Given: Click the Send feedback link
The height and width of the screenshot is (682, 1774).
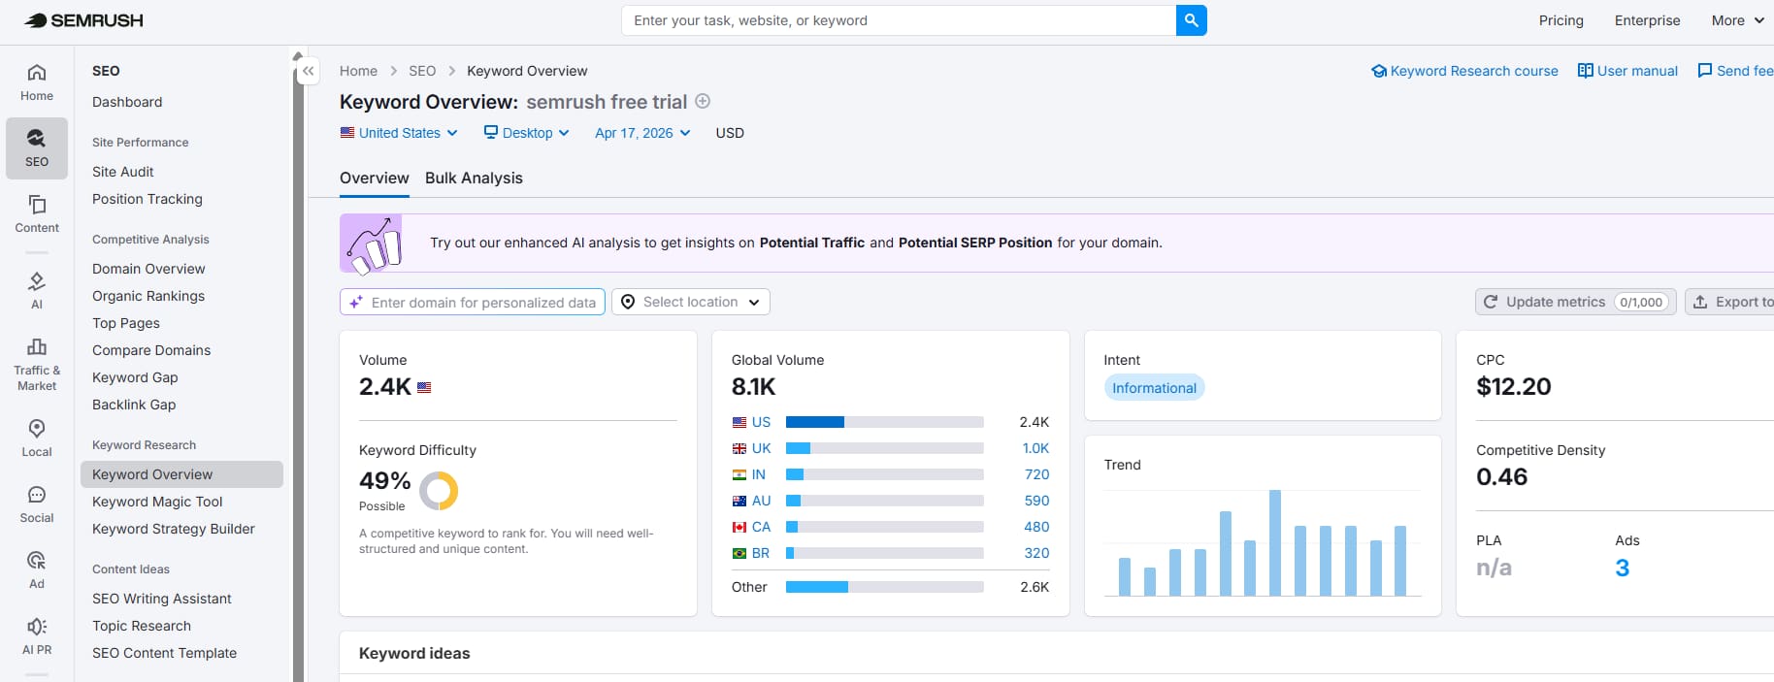Looking at the screenshot, I should point(1735,71).
